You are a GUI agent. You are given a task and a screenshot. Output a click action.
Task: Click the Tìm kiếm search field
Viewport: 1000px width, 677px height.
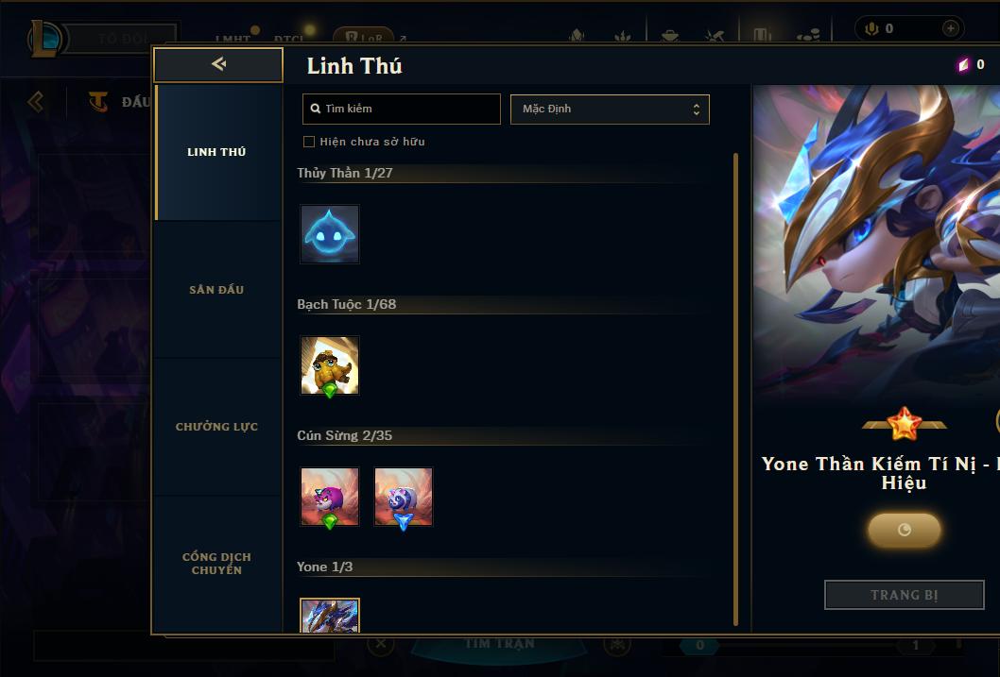click(x=401, y=109)
